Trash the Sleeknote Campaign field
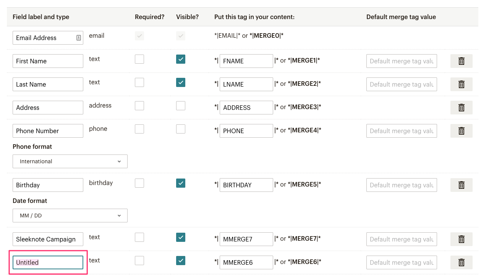The width and height of the screenshot is (481, 280). click(x=461, y=239)
